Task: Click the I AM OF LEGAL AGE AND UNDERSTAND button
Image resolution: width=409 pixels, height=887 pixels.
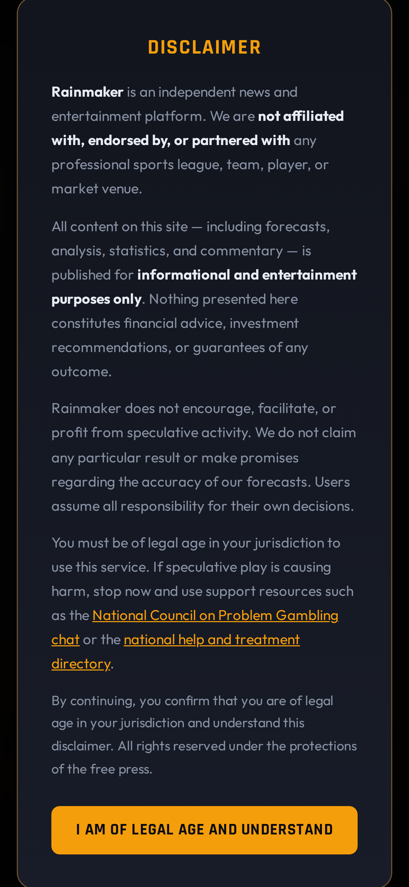Action: click(204, 830)
